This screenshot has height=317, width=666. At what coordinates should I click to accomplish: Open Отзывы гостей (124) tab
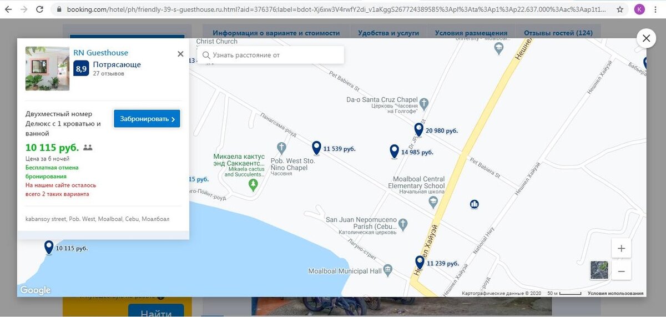(558, 33)
